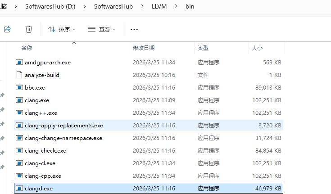Sort by 大小 column header
The width and height of the screenshot is (331, 194).
point(257,48)
